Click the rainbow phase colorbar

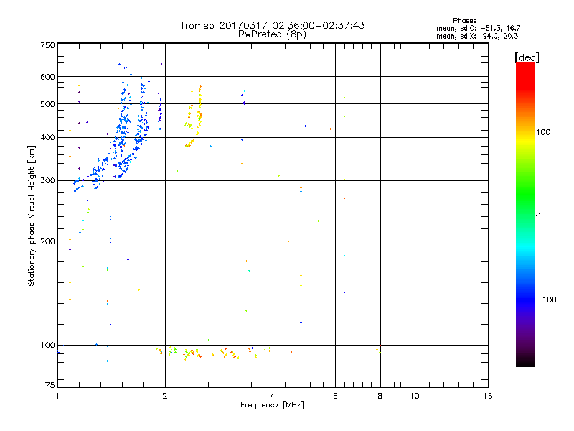[x=525, y=215]
